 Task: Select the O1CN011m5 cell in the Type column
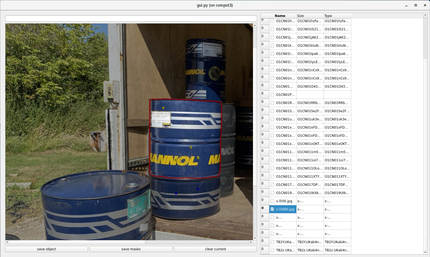coord(337,152)
